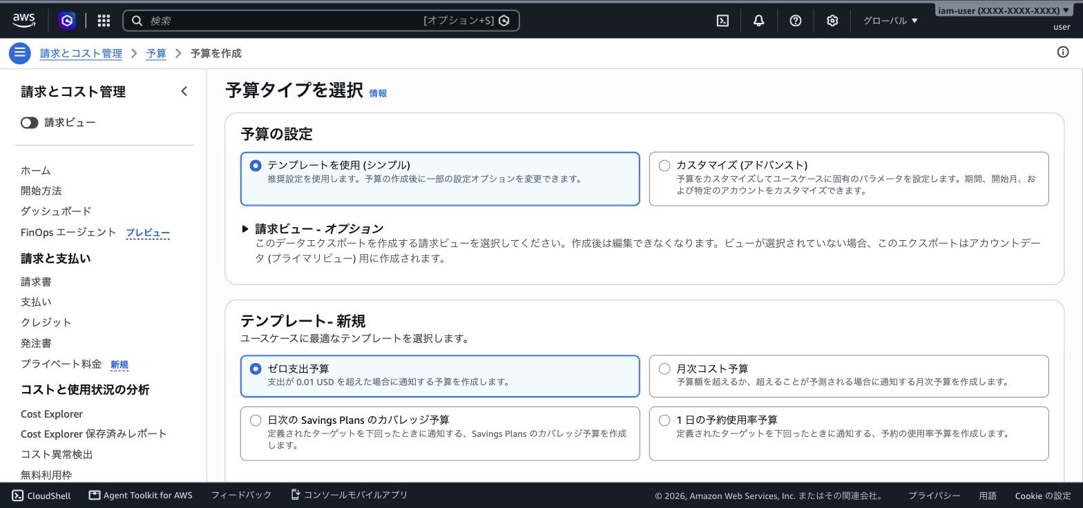Launch CloudShell from the top bar icon
The image size is (1083, 508).
click(722, 21)
